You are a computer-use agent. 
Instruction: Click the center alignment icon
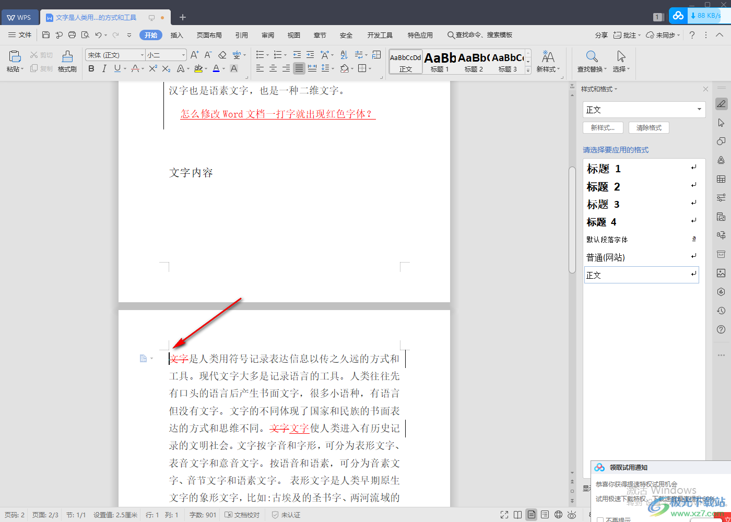click(x=273, y=68)
